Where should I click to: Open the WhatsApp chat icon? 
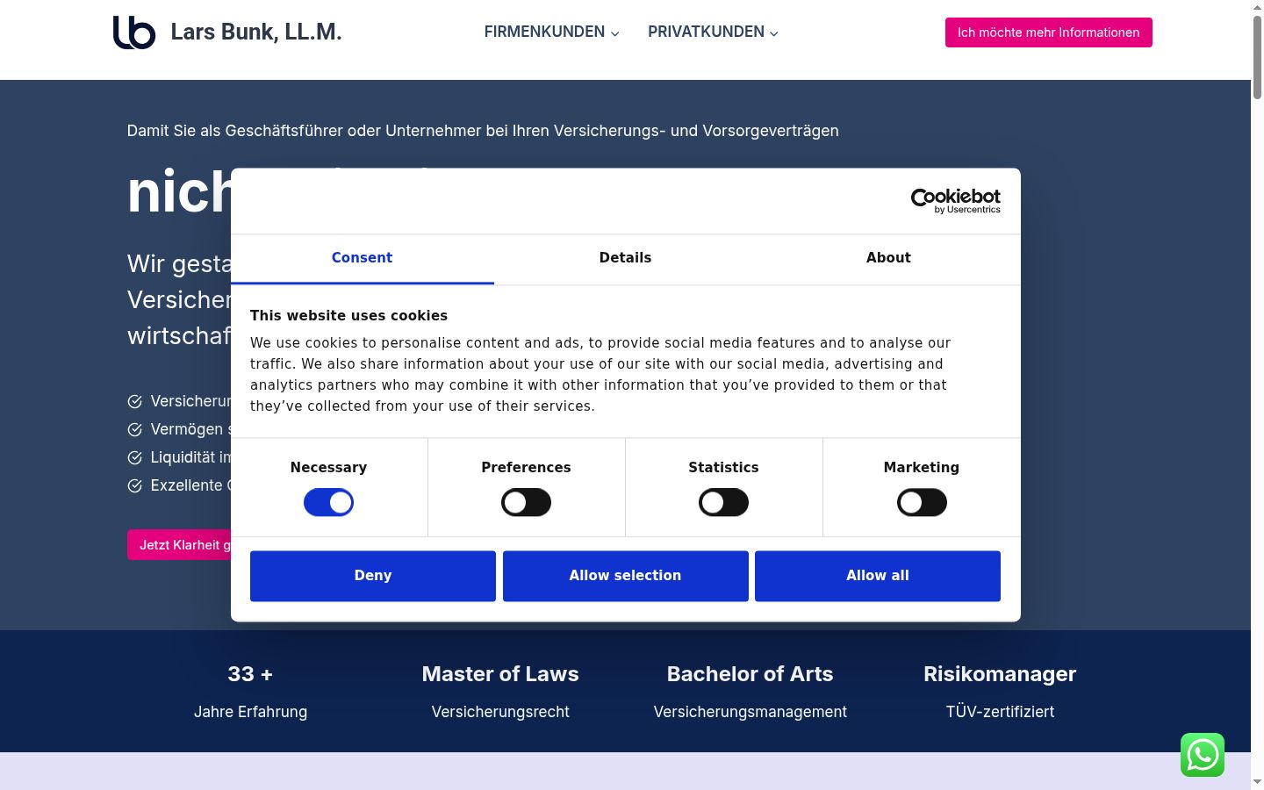point(1203,755)
